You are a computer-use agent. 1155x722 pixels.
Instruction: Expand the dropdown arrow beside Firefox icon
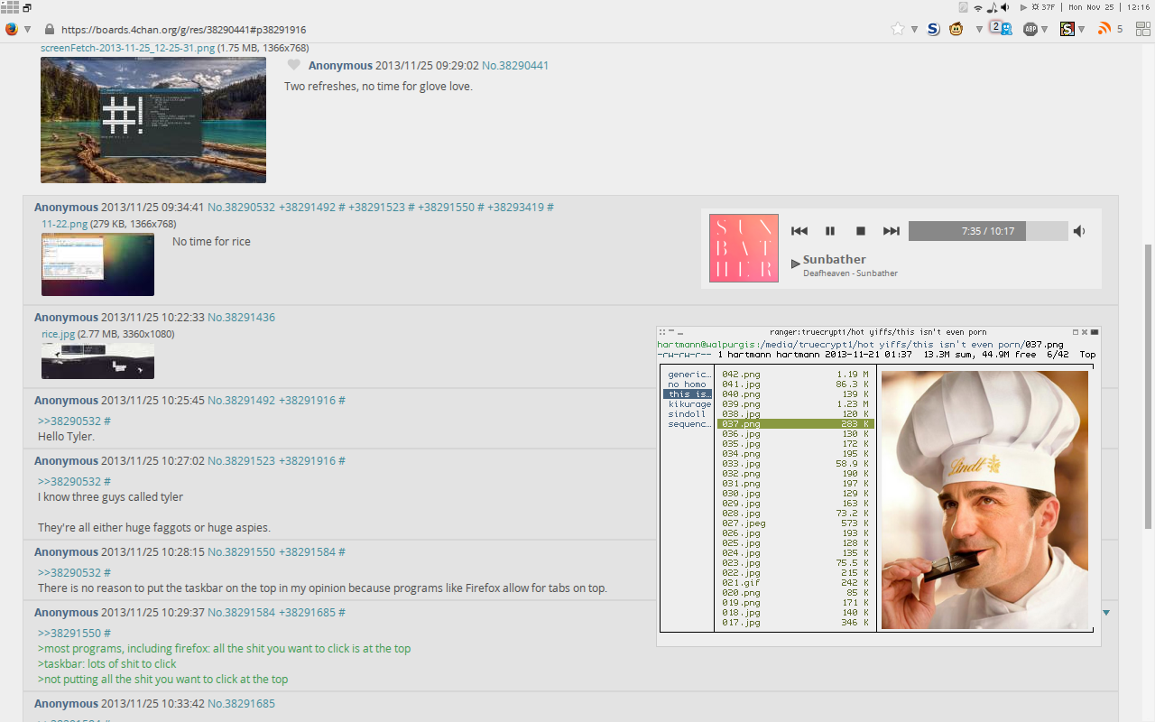tap(27, 30)
